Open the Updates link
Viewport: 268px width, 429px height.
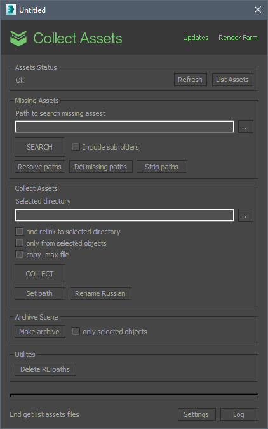[196, 38]
